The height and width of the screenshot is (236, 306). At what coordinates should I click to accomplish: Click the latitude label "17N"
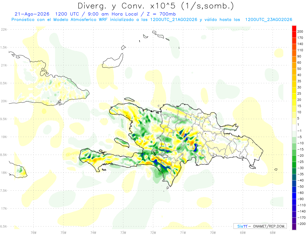click(4, 209)
